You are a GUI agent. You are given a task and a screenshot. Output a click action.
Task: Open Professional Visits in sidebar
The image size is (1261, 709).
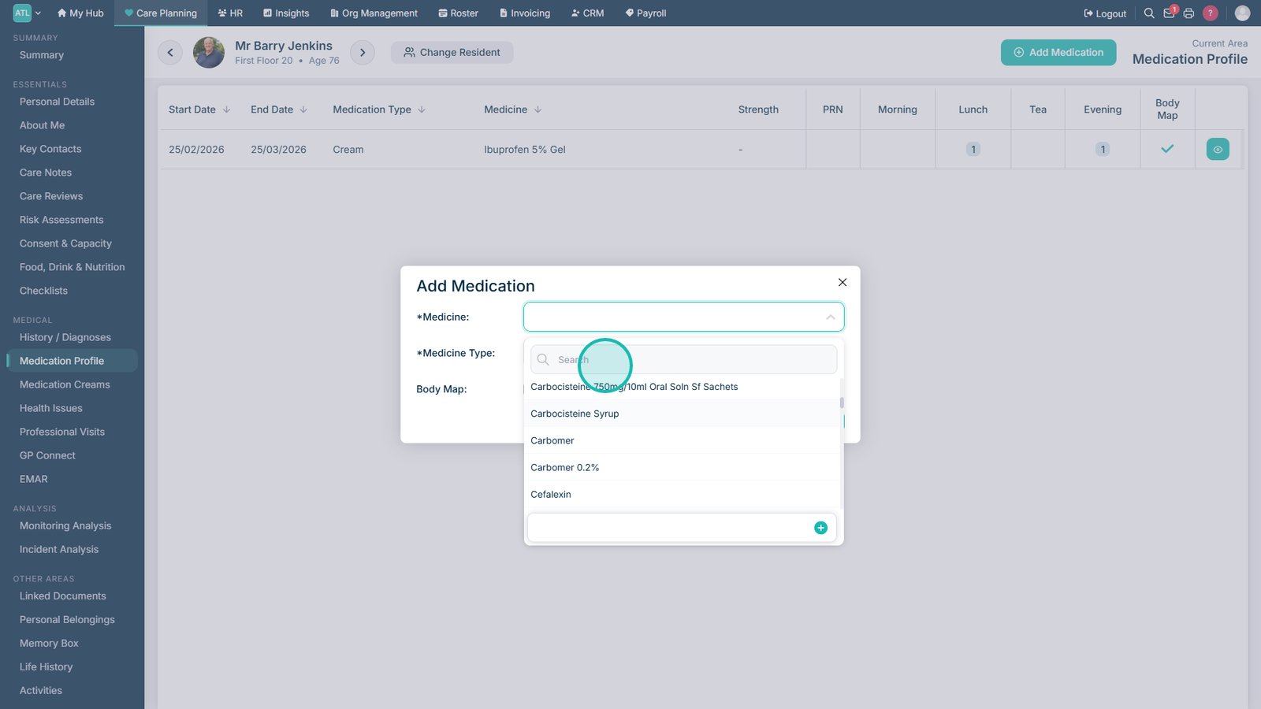tap(62, 432)
